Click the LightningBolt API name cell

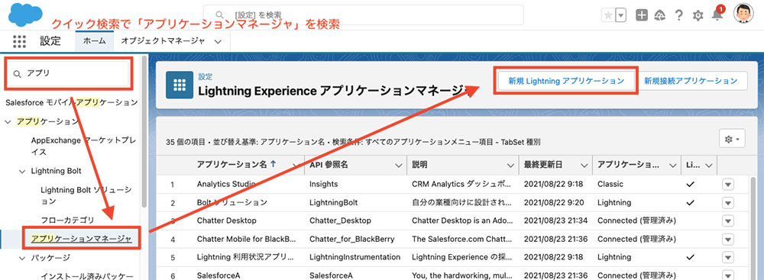click(x=334, y=203)
